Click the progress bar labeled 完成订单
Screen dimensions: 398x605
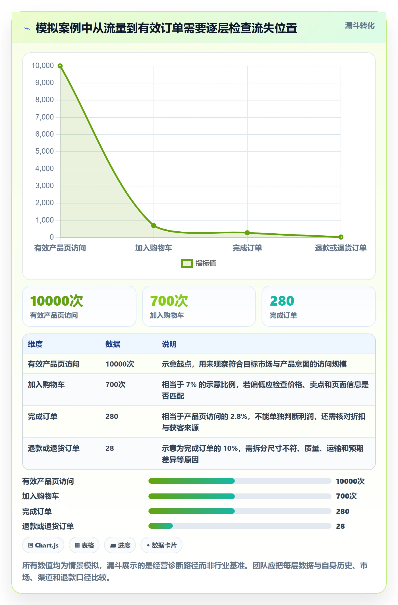[x=240, y=511]
